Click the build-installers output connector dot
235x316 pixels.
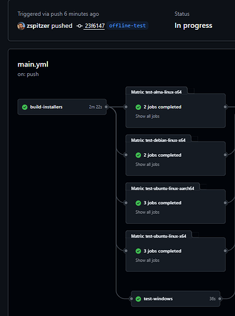[x=106, y=107]
